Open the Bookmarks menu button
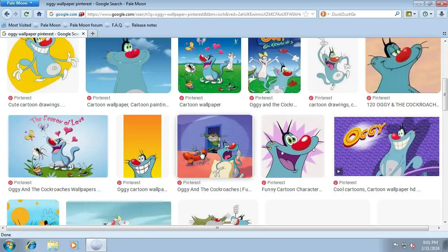This screenshot has height=252, width=448. [411, 14]
